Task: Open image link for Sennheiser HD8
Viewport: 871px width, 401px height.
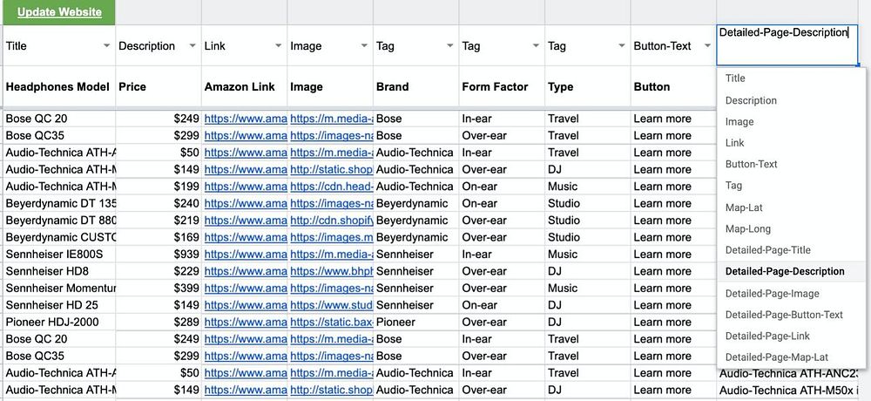Action: 331,271
